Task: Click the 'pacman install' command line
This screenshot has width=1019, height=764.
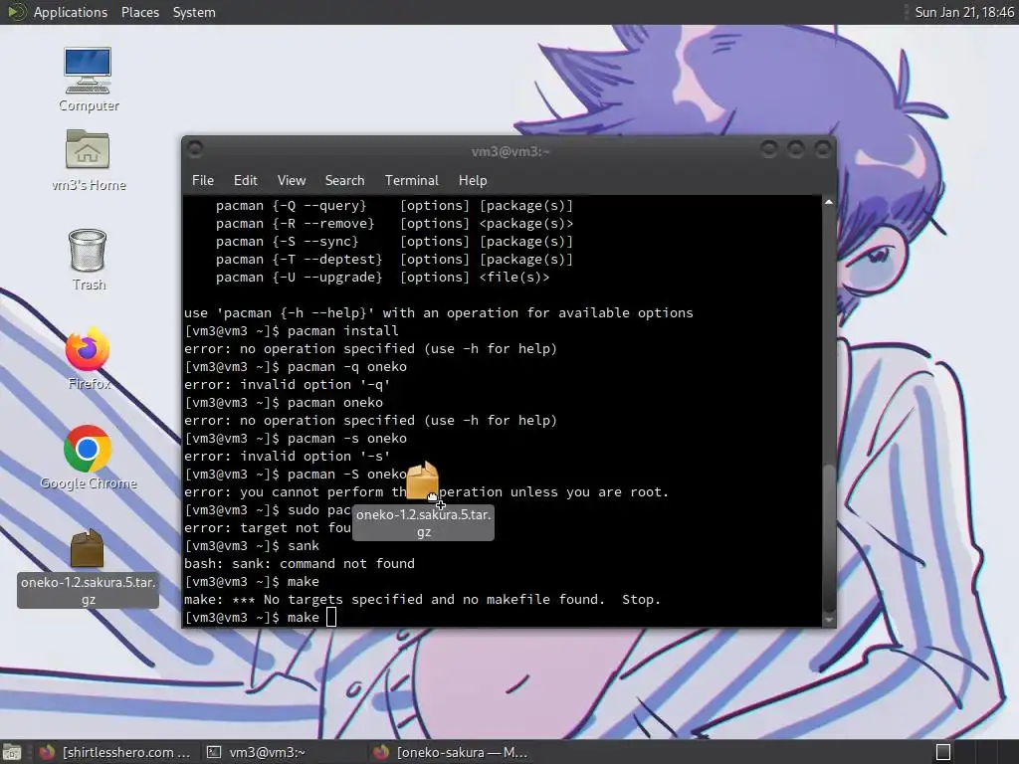Action: point(292,330)
